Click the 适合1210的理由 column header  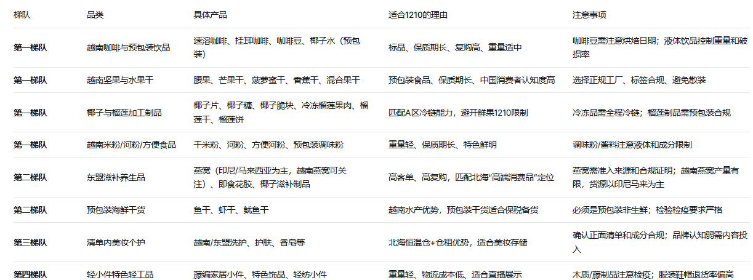(417, 15)
